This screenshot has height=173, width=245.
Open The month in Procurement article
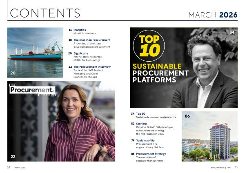pyautogui.click(x=92, y=40)
